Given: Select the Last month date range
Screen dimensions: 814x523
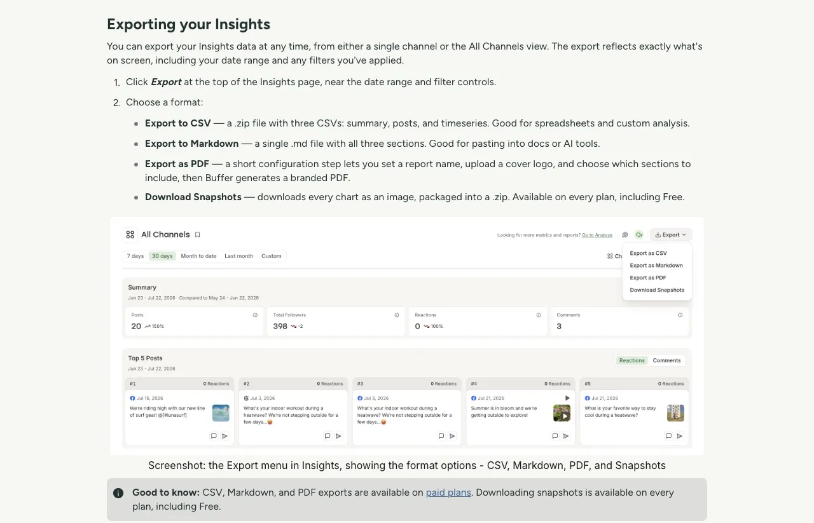Looking at the screenshot, I should (x=238, y=256).
